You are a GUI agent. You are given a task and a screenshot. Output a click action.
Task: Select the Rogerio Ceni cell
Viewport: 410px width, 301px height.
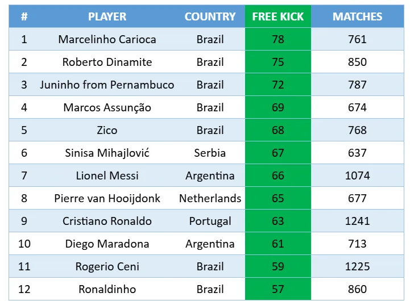[107, 266]
